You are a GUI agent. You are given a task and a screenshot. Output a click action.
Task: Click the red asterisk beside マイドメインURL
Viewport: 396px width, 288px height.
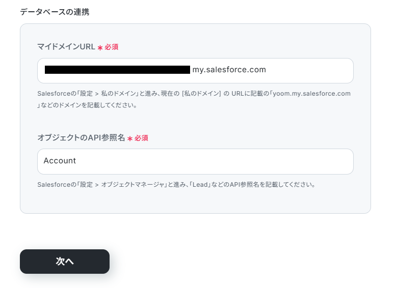pyautogui.click(x=100, y=47)
